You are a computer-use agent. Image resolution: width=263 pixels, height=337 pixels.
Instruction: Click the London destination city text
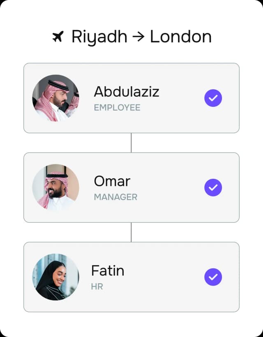[x=180, y=37]
